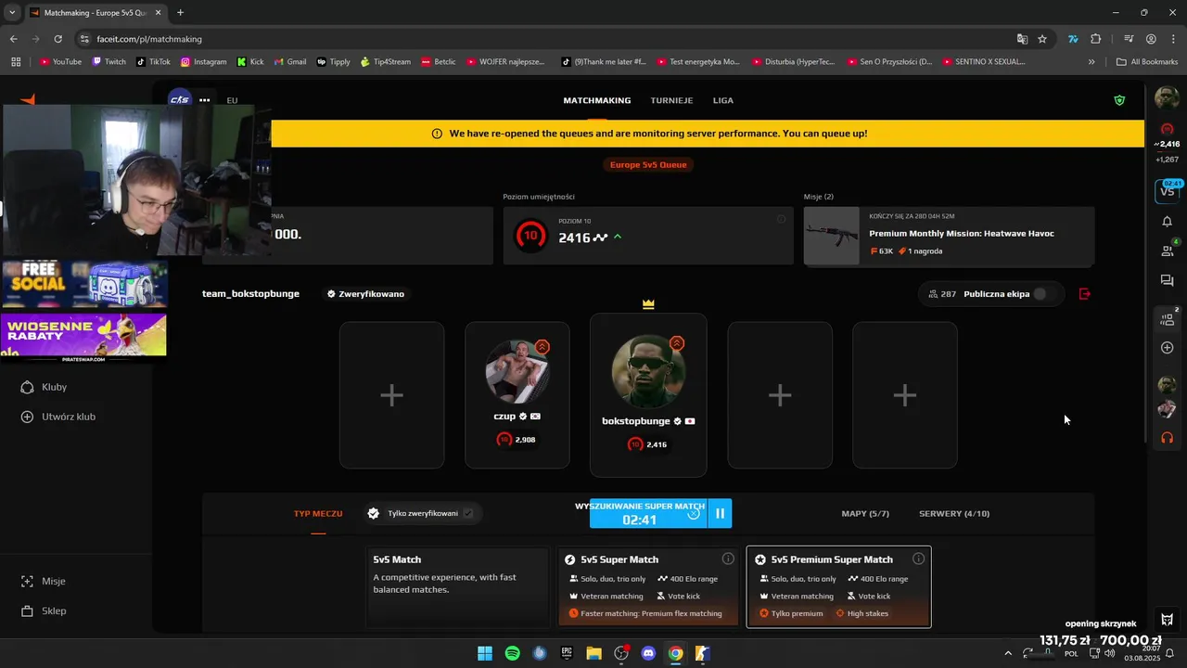This screenshot has height=668, width=1187.
Task: Click the green anti-cheat shield icon
Action: click(x=1119, y=100)
